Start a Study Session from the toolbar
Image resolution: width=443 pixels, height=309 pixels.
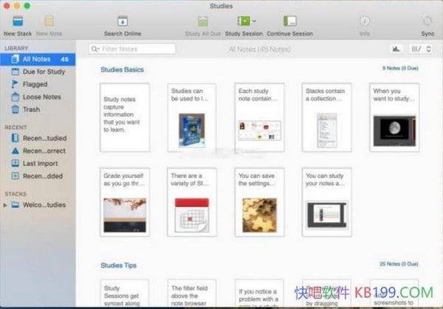241,22
